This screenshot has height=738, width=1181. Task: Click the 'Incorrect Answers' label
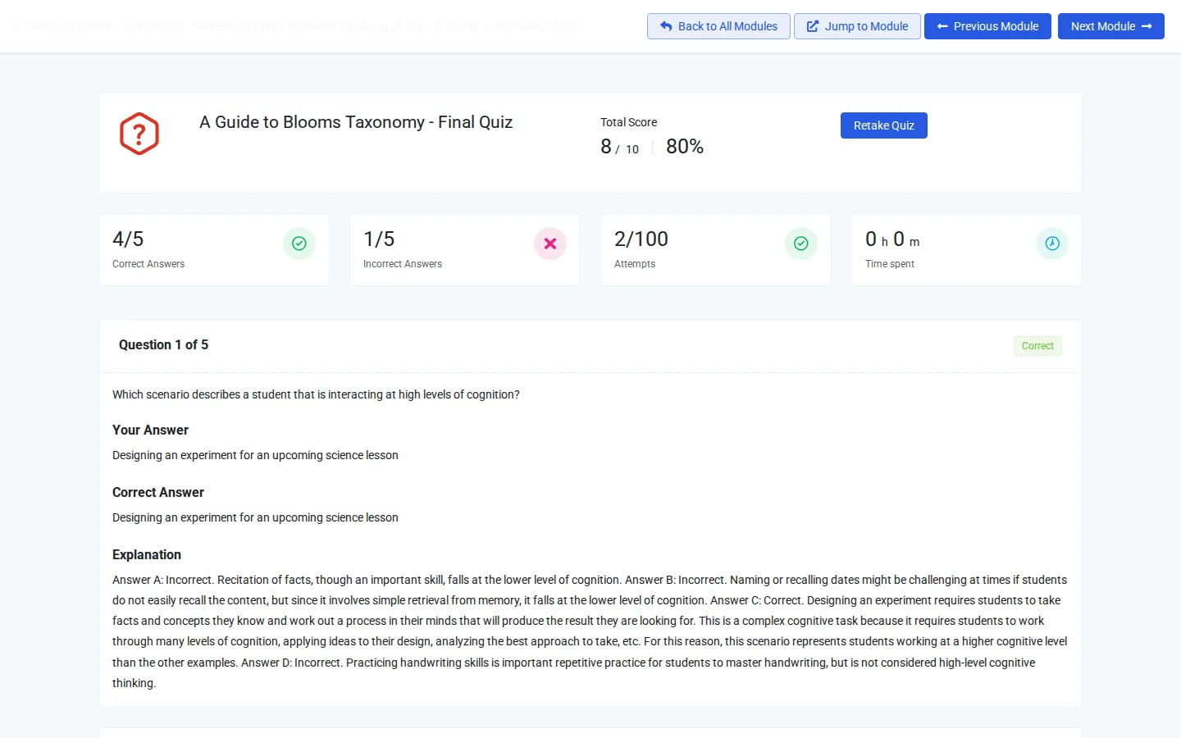coord(403,264)
